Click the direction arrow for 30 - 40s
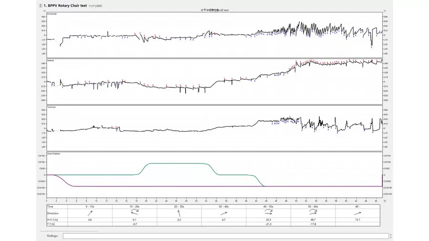 tap(224, 214)
